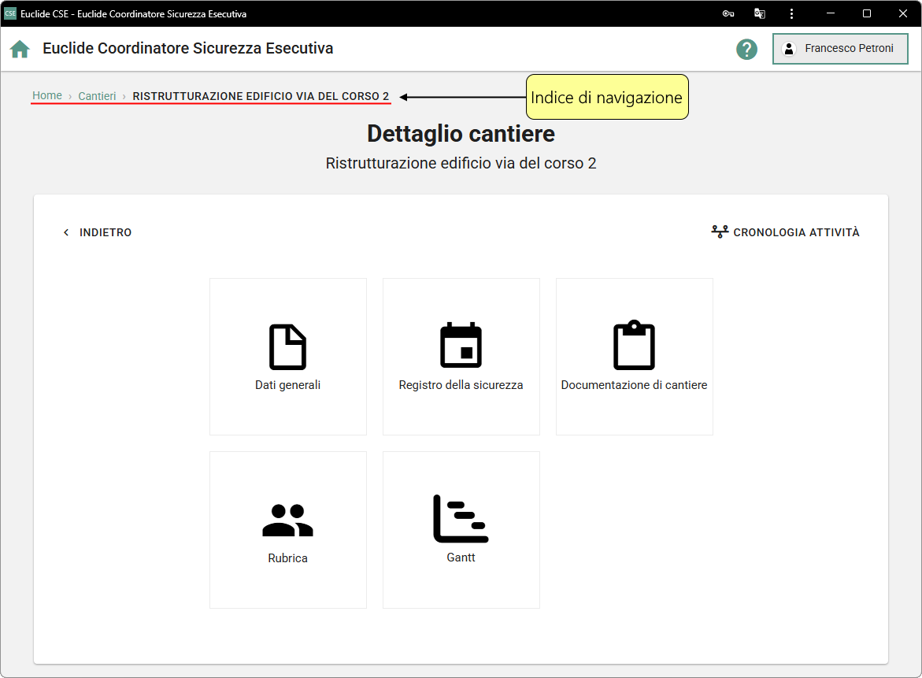Open the Dati generali document icon
Image resolution: width=922 pixels, height=678 pixels.
tap(287, 346)
